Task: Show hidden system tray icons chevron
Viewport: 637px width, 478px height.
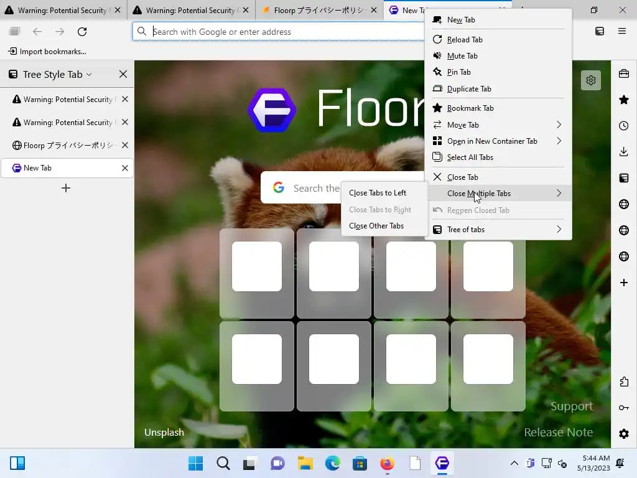Action: click(x=514, y=463)
